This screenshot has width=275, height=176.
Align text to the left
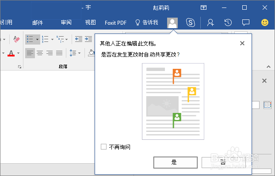click(30, 53)
